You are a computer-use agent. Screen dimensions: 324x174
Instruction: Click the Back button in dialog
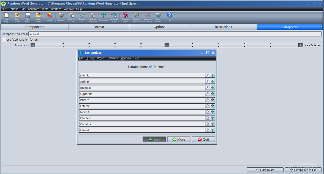pos(154,139)
